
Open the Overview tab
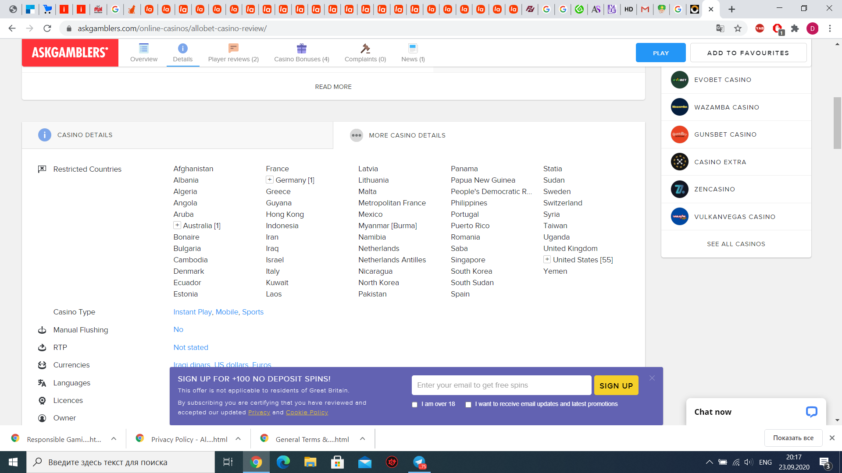tap(144, 53)
